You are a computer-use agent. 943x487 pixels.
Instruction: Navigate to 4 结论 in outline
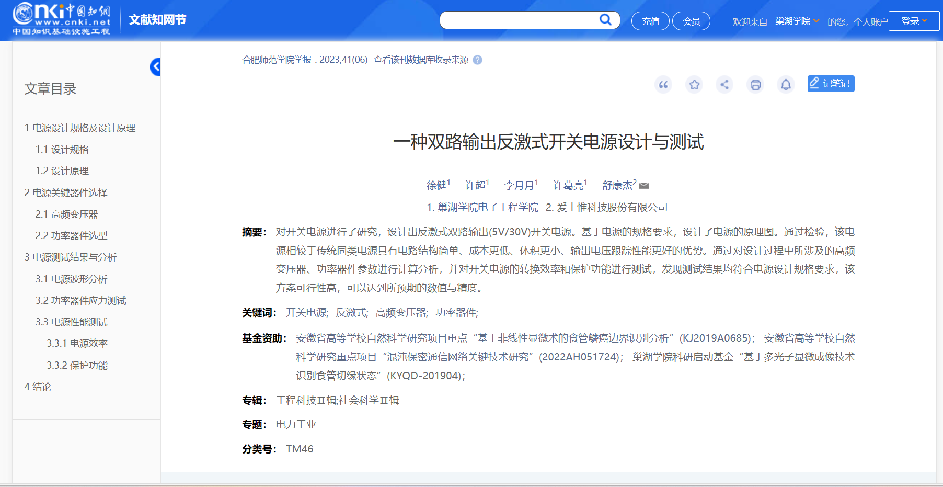pyautogui.click(x=38, y=387)
